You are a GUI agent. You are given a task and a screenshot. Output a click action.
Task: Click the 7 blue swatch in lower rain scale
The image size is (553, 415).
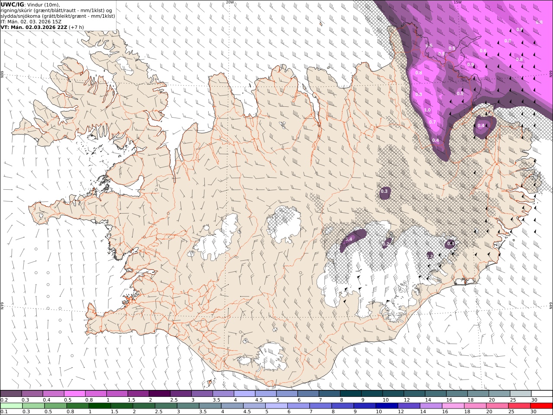pos(321,405)
